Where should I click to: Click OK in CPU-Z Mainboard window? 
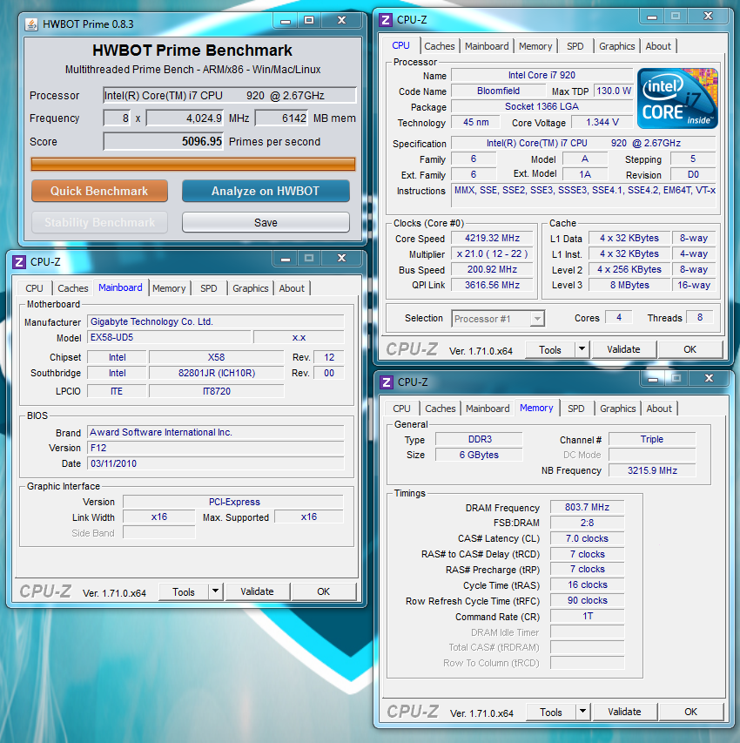[x=324, y=591]
